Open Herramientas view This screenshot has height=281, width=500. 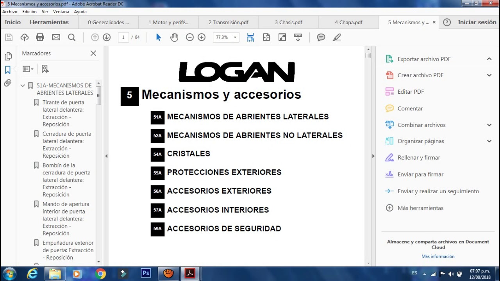(49, 22)
